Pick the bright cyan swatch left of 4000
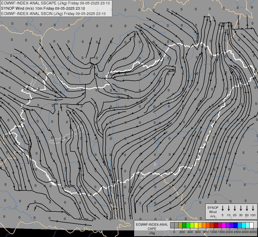This screenshot has width=258, height=237. 244,225
